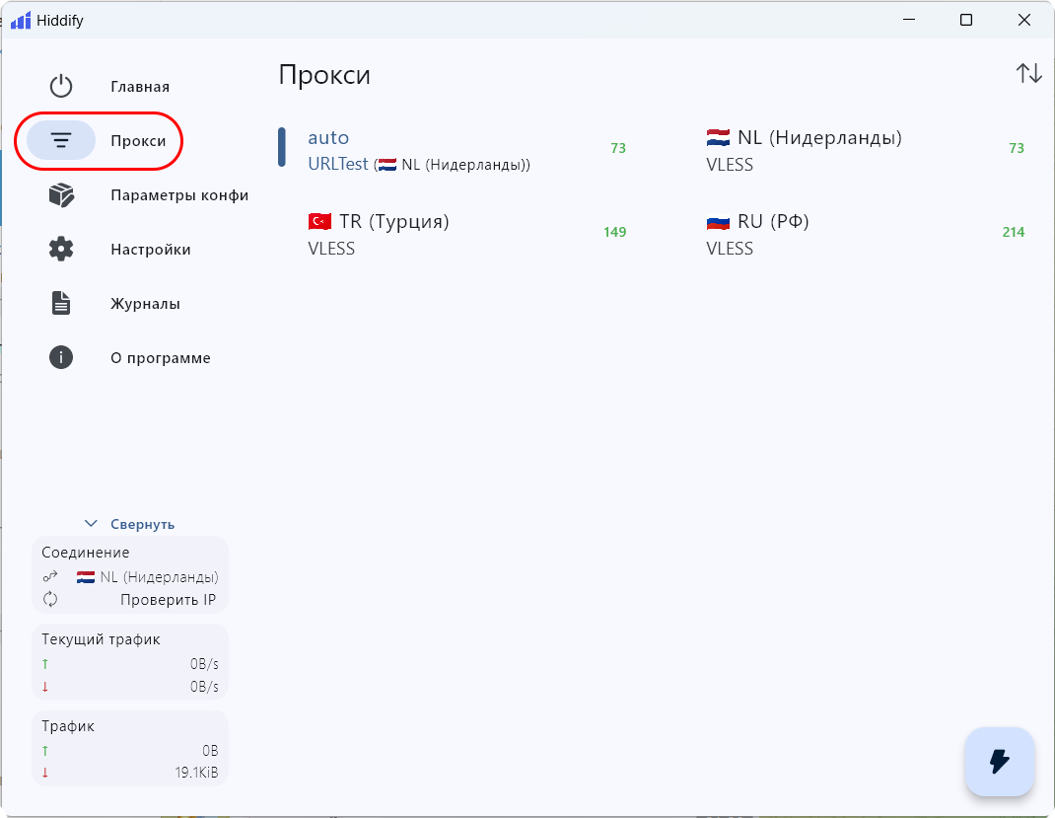The image size is (1055, 818).
Task: Collapse the stats panel via Свернуть
Action: 142,525
